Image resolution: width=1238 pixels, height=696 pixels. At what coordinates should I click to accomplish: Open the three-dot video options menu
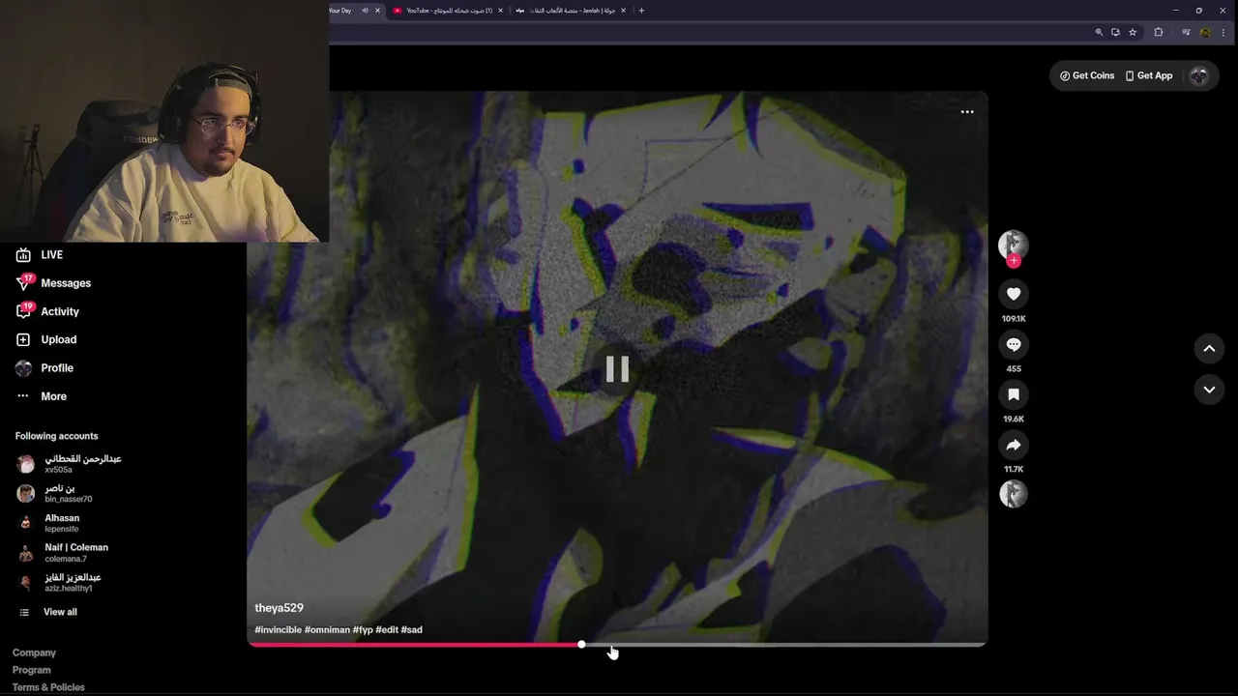pyautogui.click(x=967, y=112)
